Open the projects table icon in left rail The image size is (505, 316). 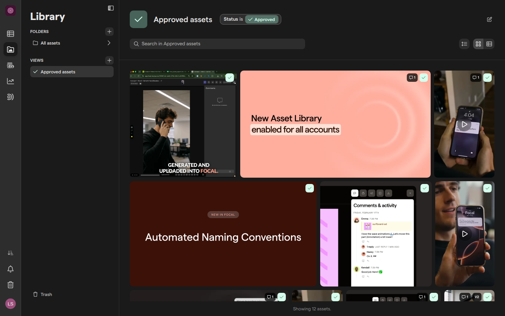point(11,34)
